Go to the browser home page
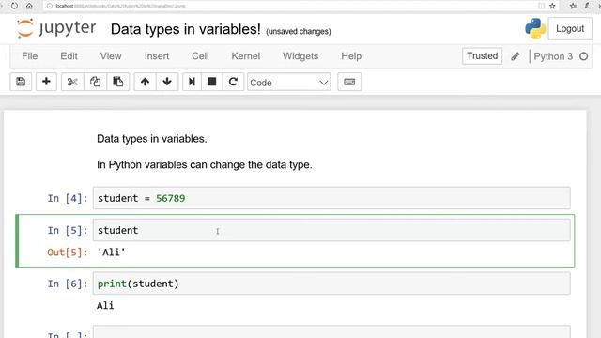The width and height of the screenshot is (601, 338). click(29, 6)
